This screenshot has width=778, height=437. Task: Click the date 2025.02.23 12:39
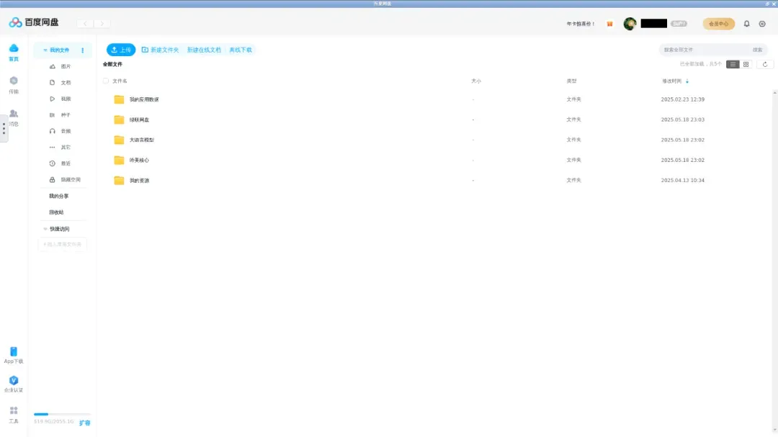[683, 99]
